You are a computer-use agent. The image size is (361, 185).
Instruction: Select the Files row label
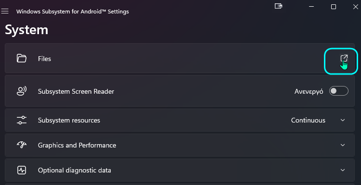(x=44, y=59)
